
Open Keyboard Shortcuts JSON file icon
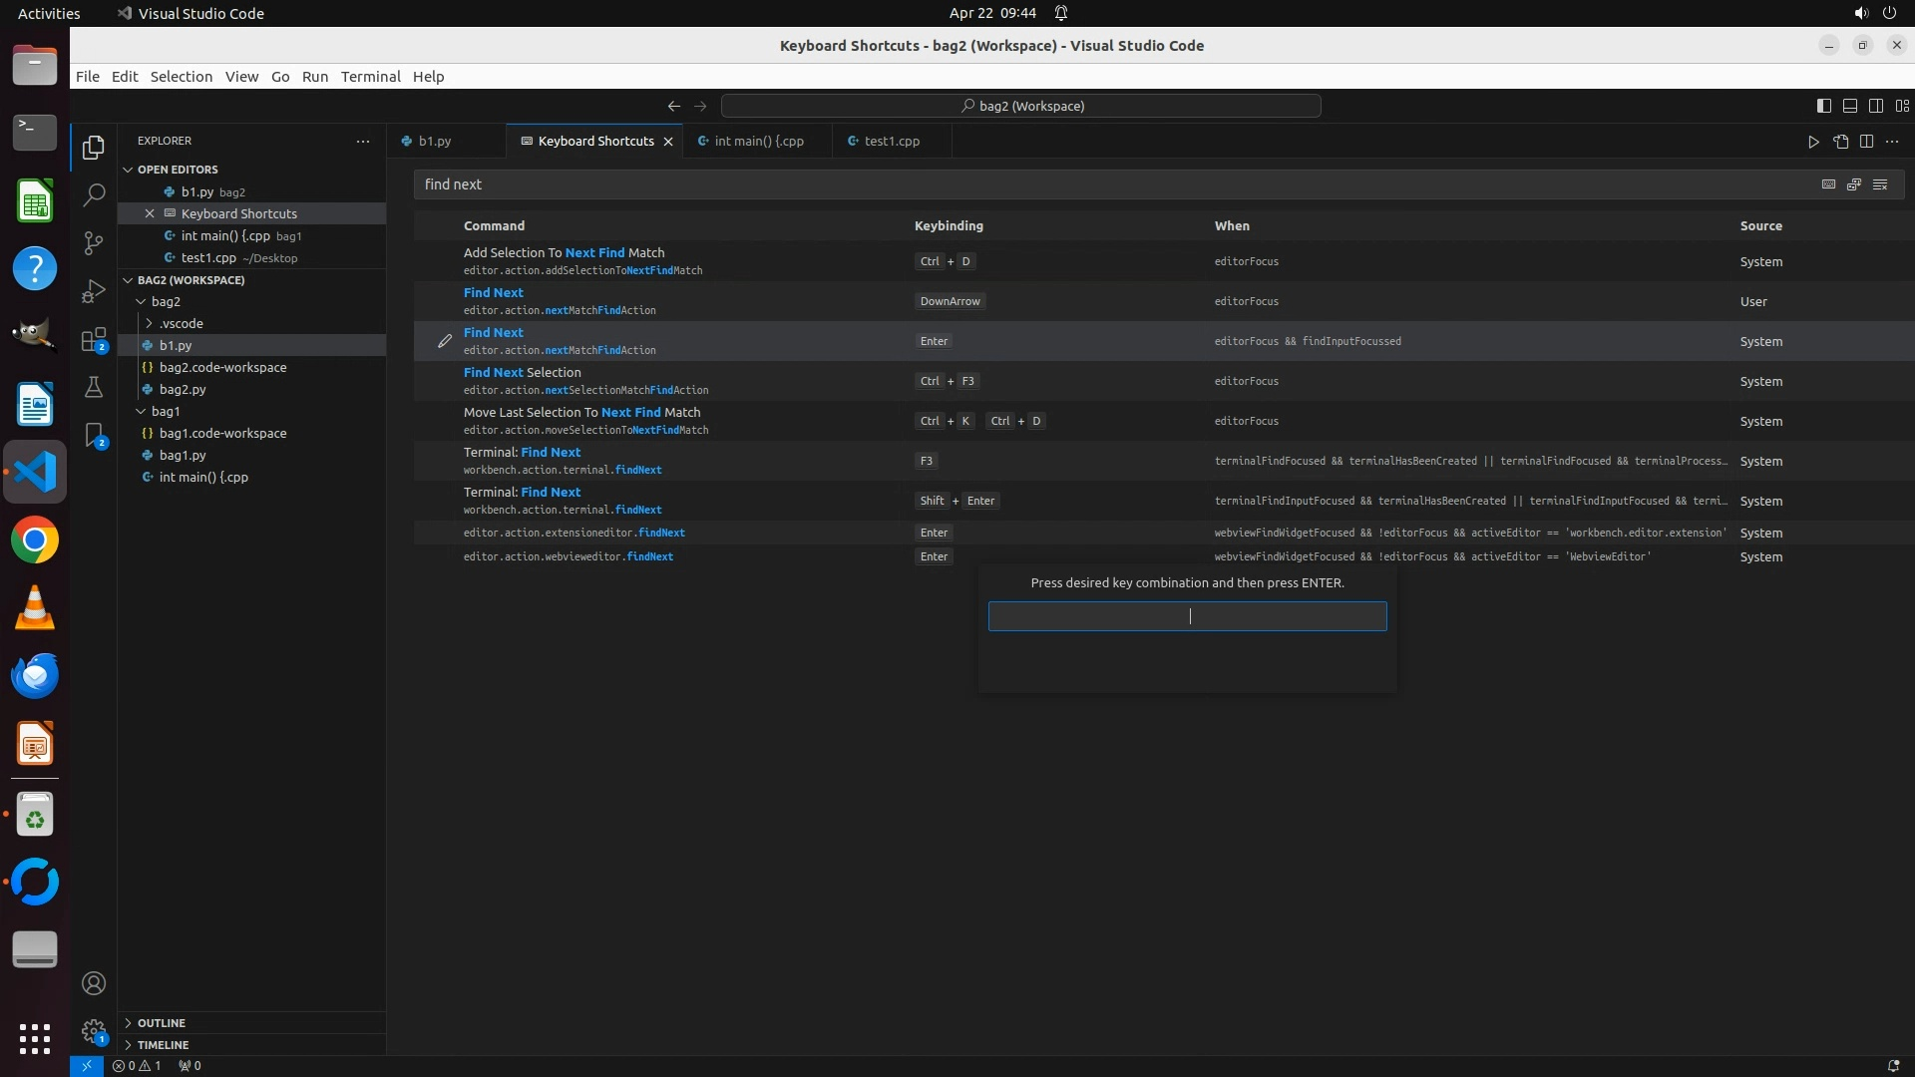tap(1840, 142)
